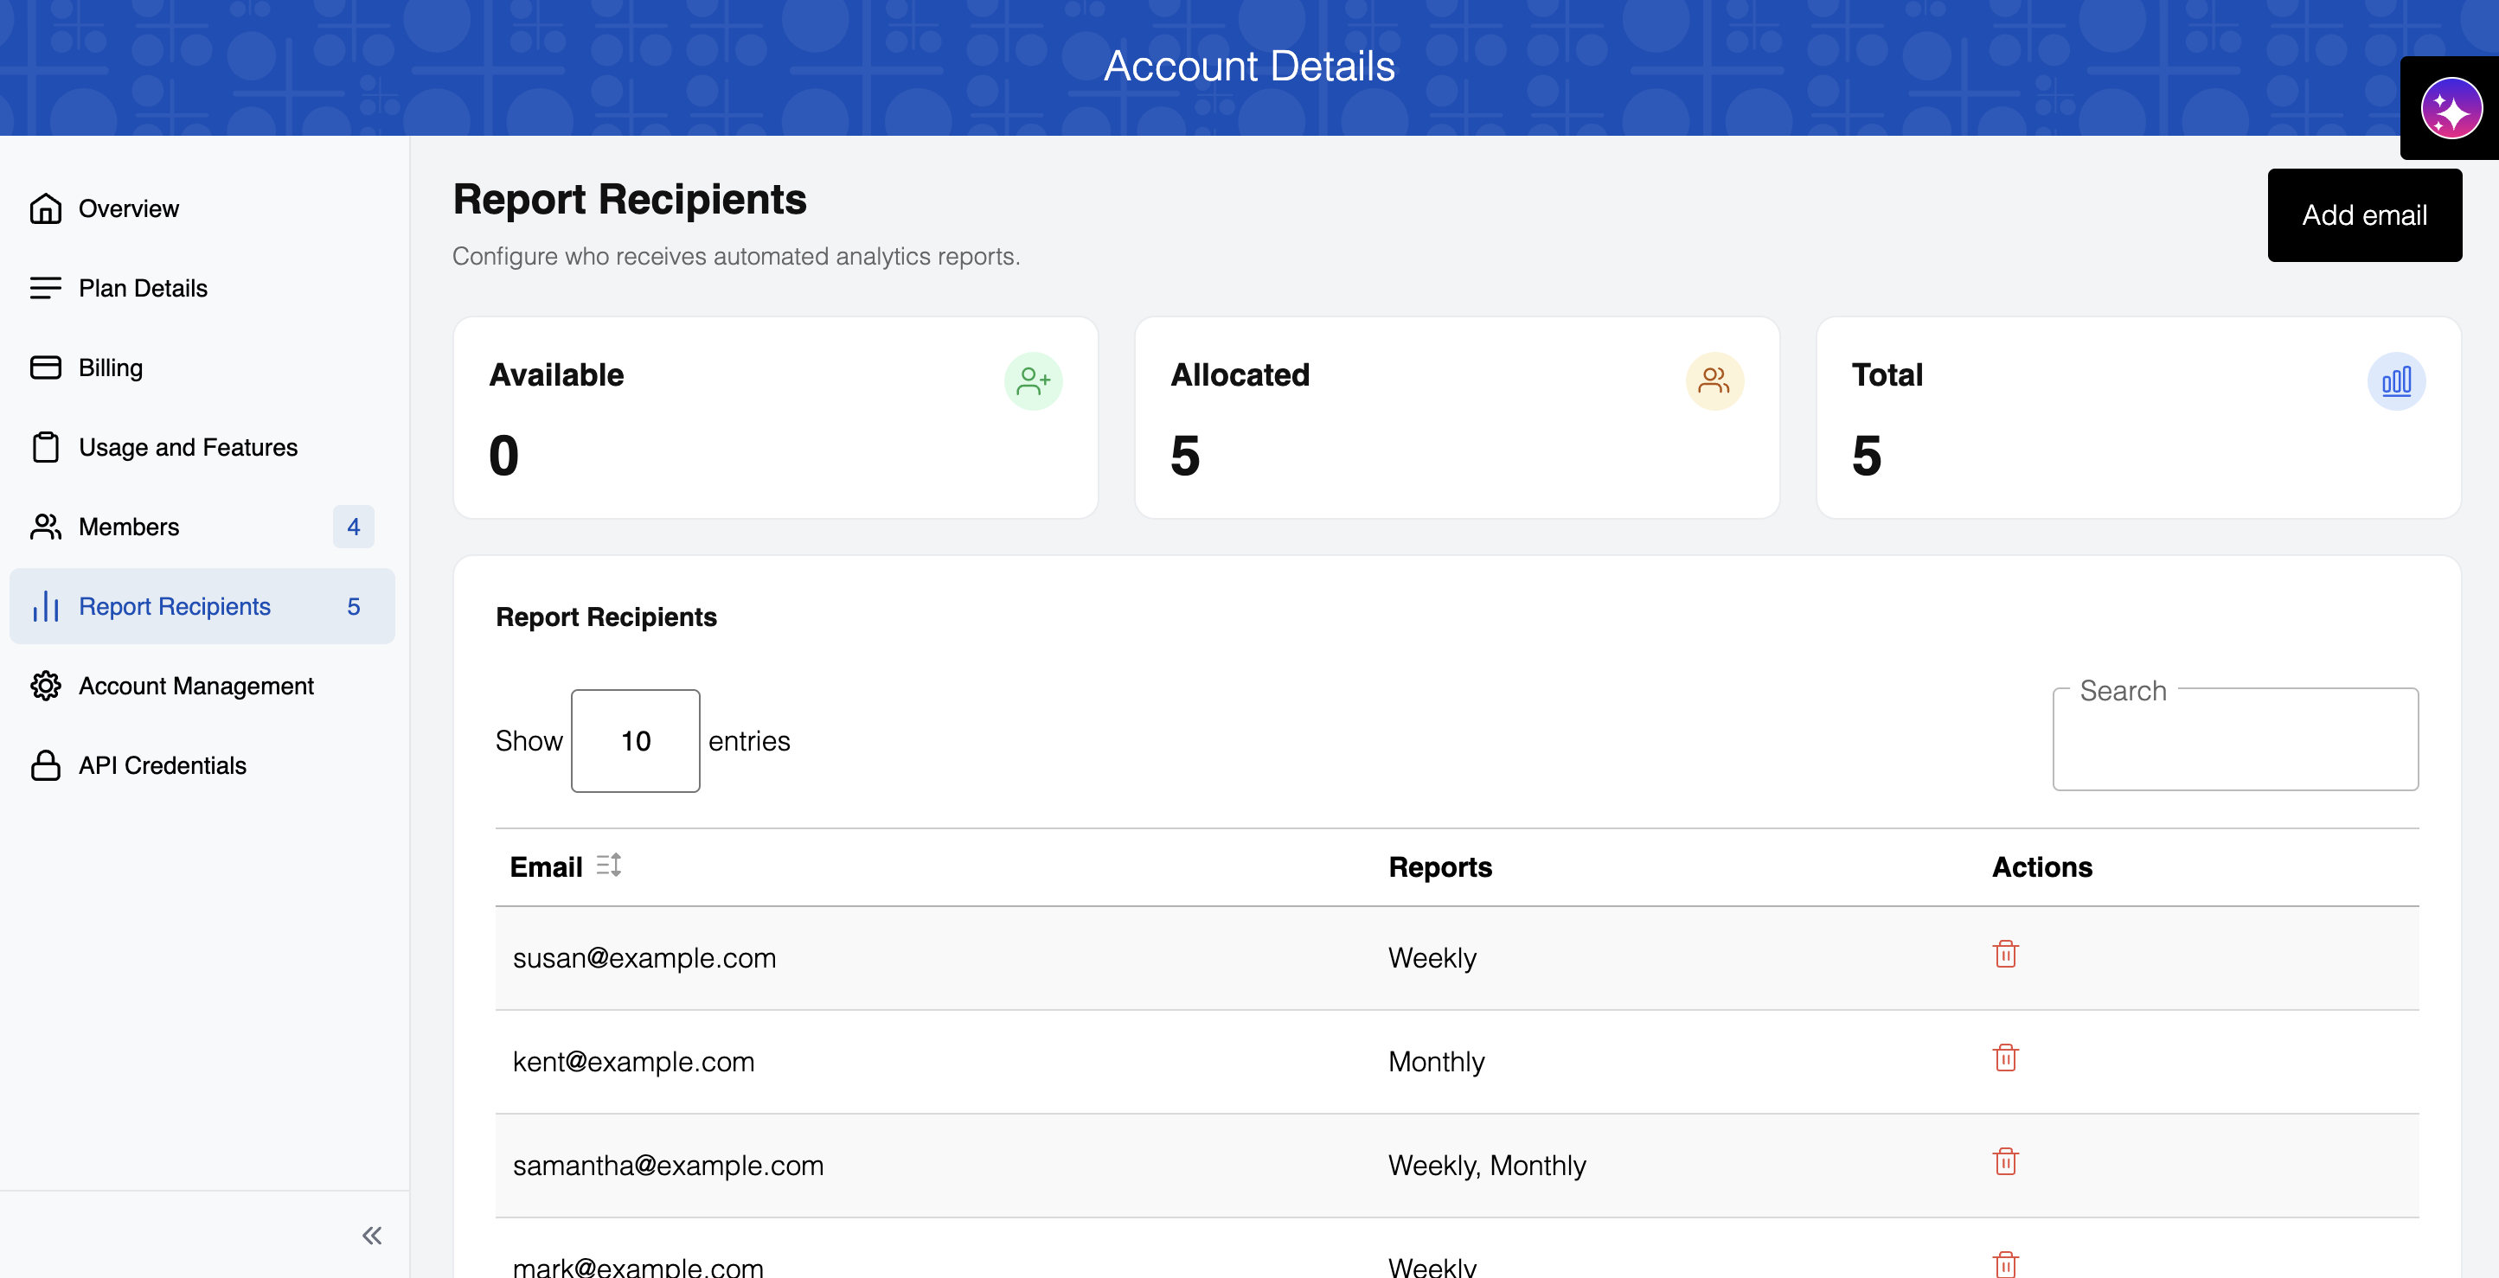Go to API Credentials

click(x=202, y=765)
